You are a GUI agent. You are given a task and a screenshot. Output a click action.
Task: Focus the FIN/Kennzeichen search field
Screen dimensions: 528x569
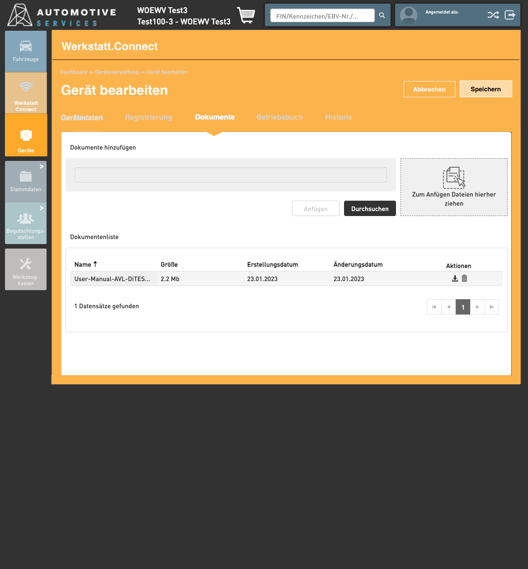322,16
